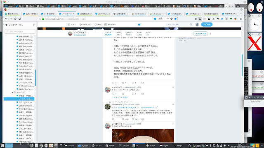
Task: Go back with the Firefox back arrow
Action: [6, 19]
